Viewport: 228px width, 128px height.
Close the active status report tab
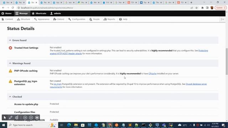click(36, 2)
